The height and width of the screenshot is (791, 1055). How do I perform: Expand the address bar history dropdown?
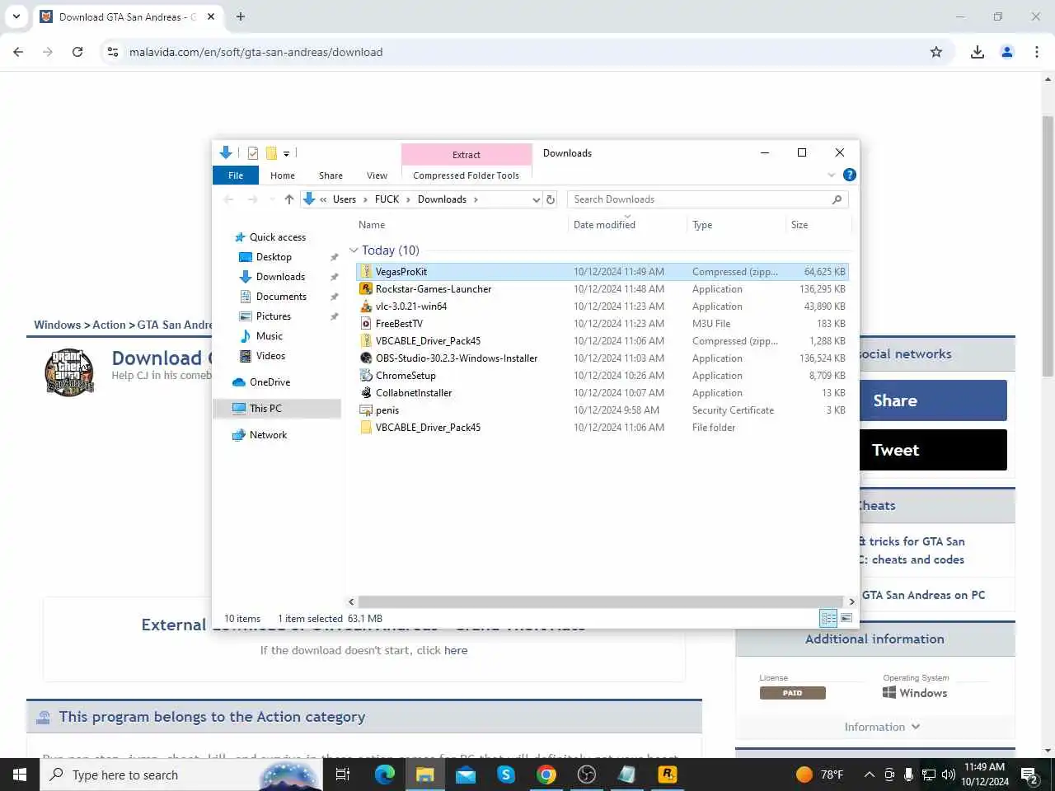[x=537, y=199]
